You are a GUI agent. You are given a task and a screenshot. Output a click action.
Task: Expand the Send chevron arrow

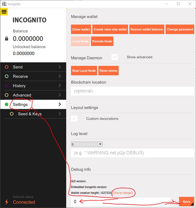coord(60,67)
